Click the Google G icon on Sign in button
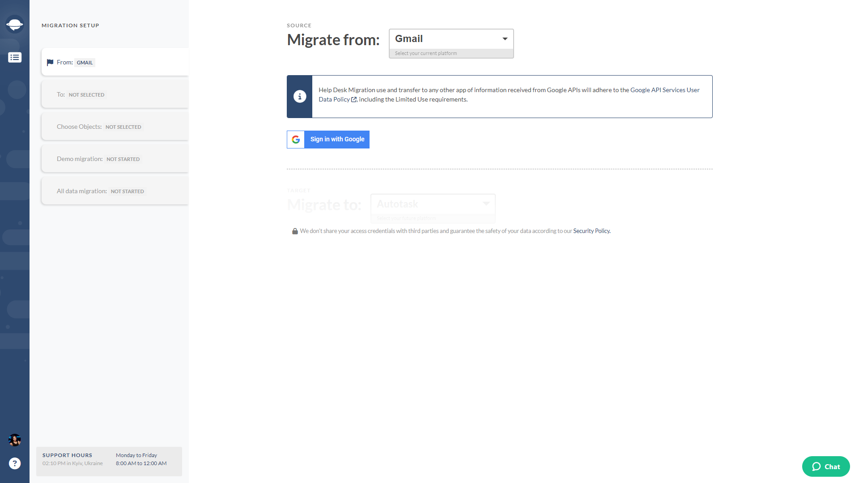 (296, 139)
